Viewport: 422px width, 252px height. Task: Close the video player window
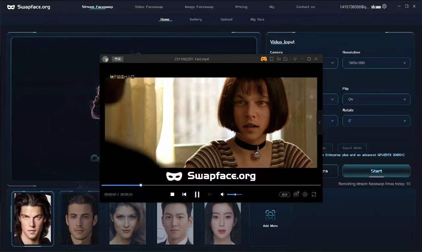tap(316, 59)
